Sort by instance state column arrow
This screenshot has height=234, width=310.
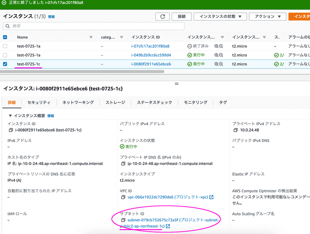point(222,37)
